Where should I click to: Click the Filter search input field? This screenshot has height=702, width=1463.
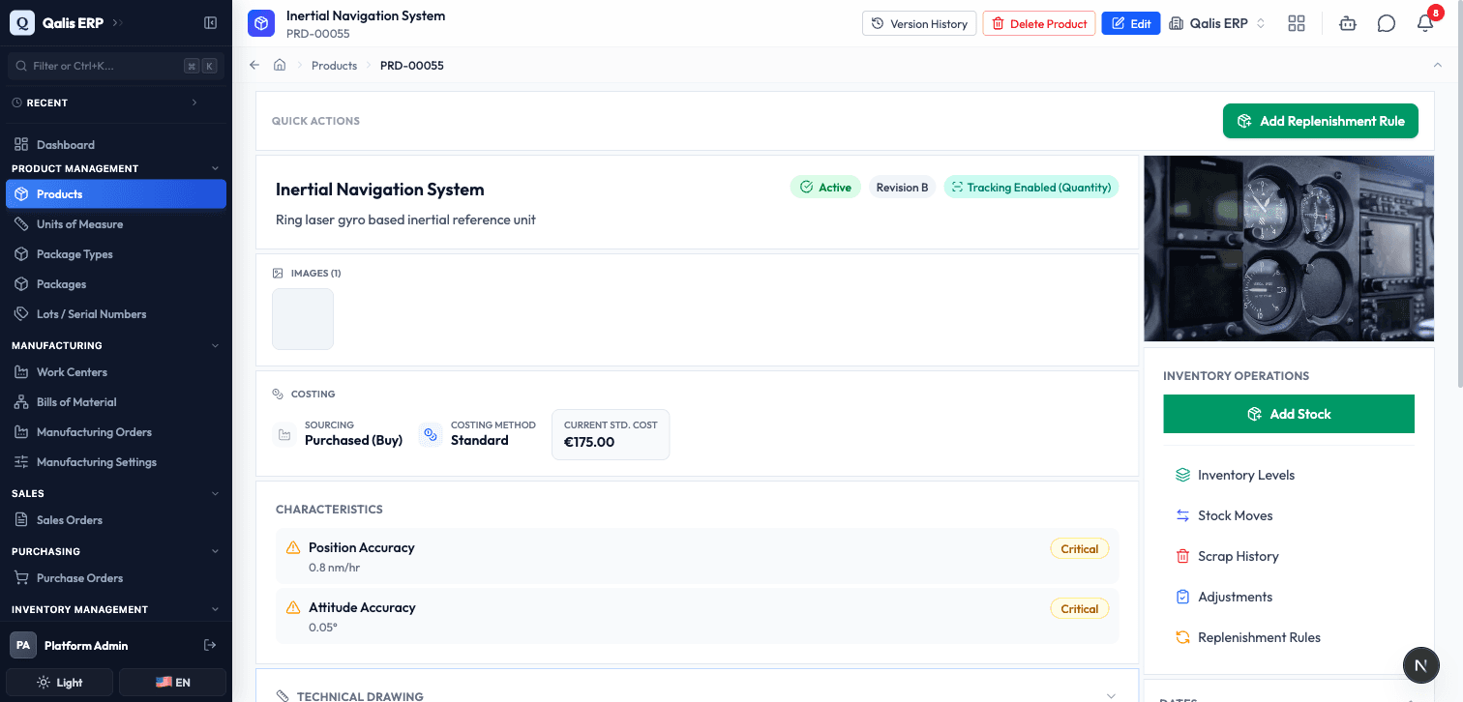[116, 66]
